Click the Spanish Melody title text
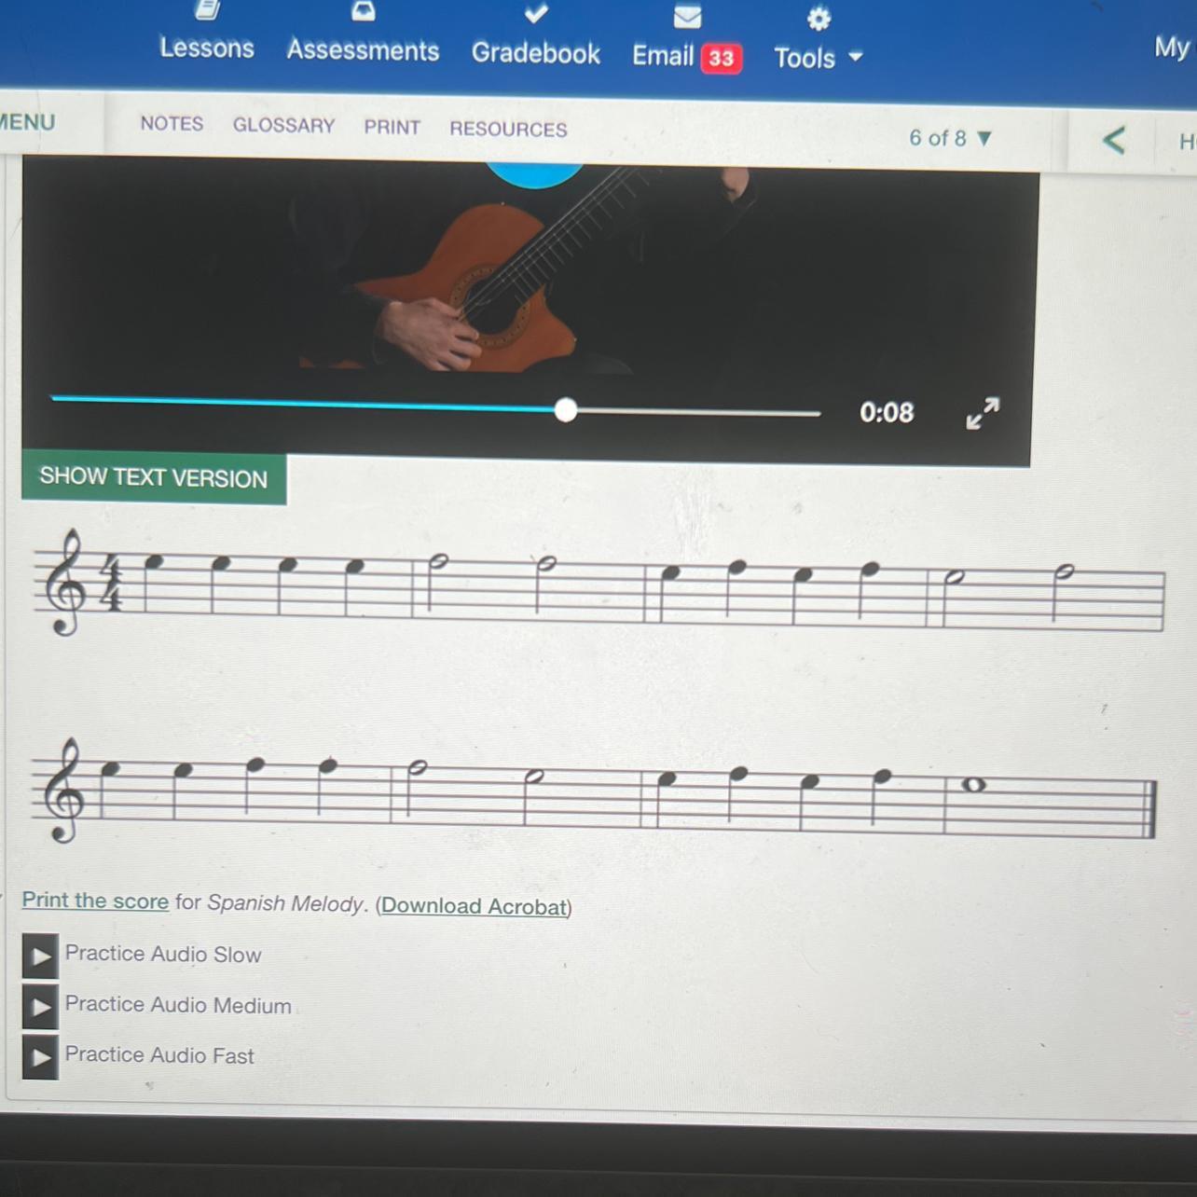 click(285, 903)
